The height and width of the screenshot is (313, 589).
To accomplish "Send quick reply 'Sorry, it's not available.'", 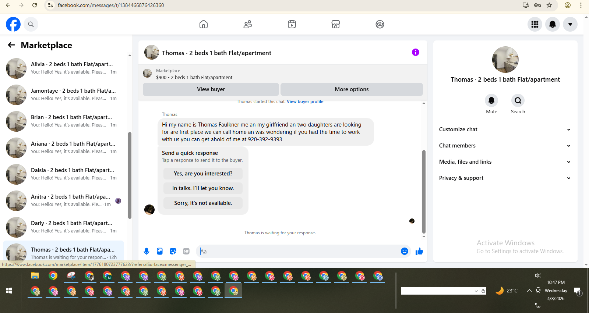I will (x=203, y=203).
